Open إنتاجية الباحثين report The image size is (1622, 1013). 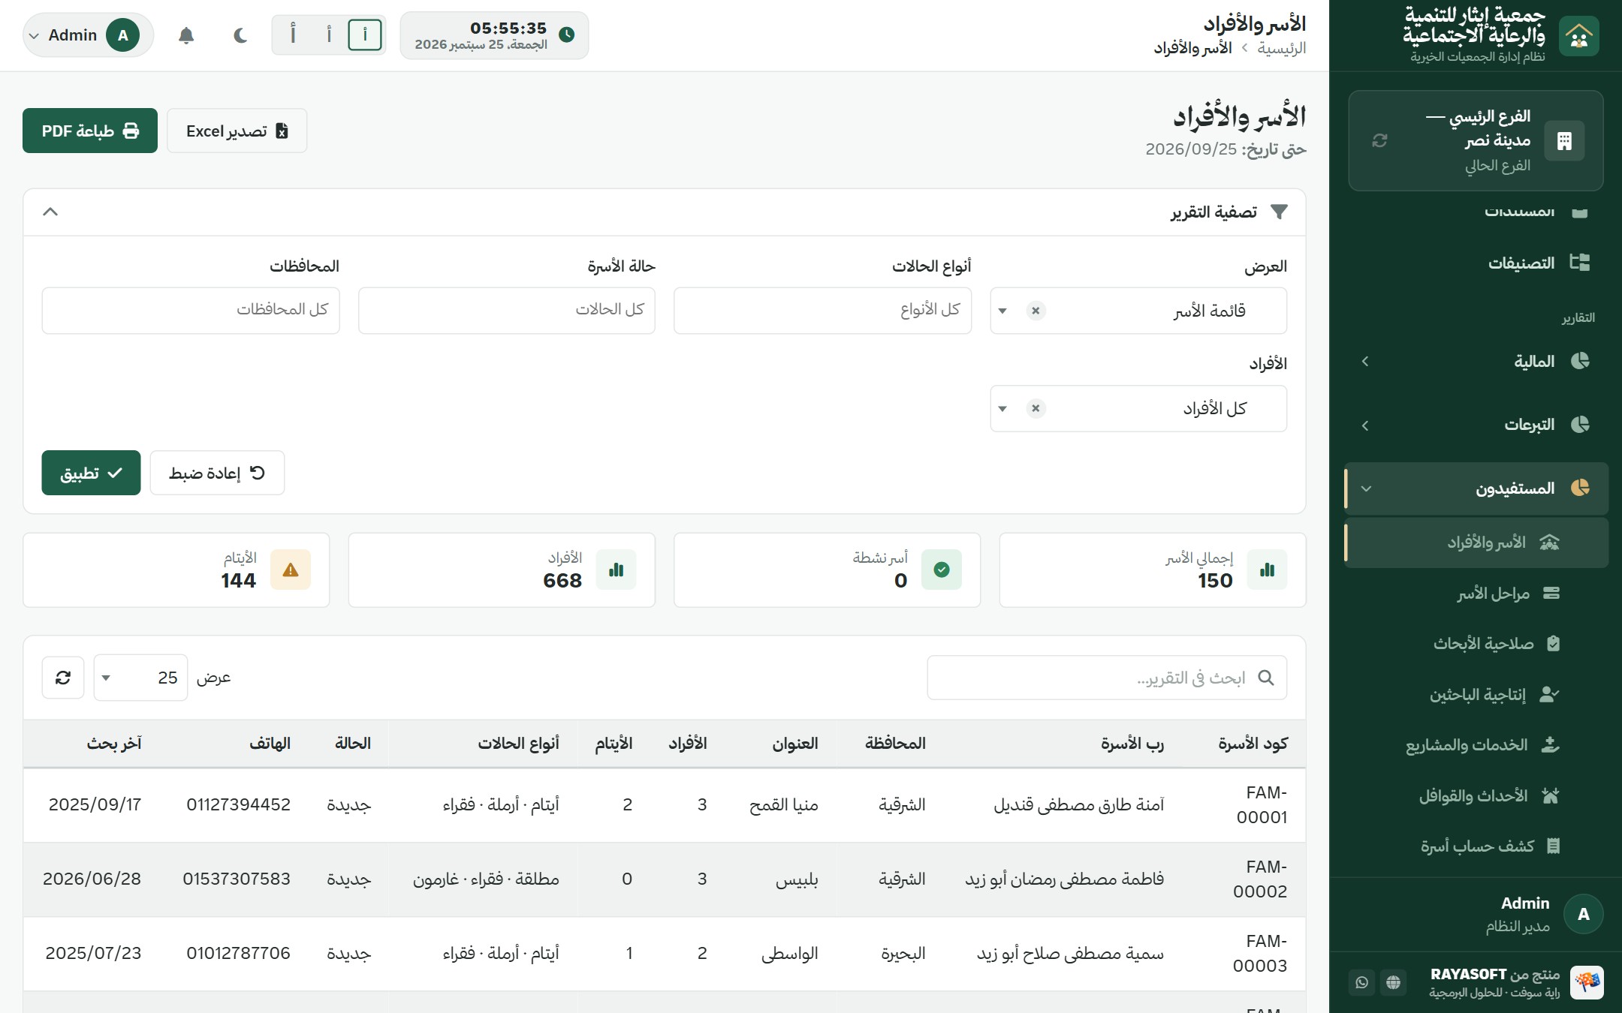pos(1476,694)
